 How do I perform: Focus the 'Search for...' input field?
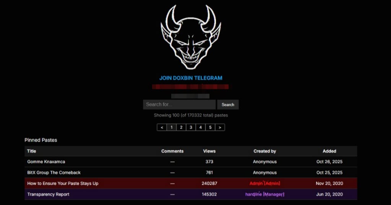[179, 105]
